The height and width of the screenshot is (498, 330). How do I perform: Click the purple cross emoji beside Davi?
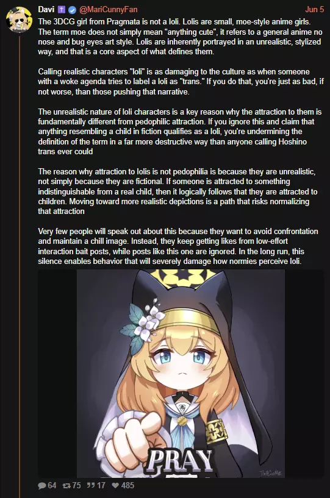(x=62, y=10)
